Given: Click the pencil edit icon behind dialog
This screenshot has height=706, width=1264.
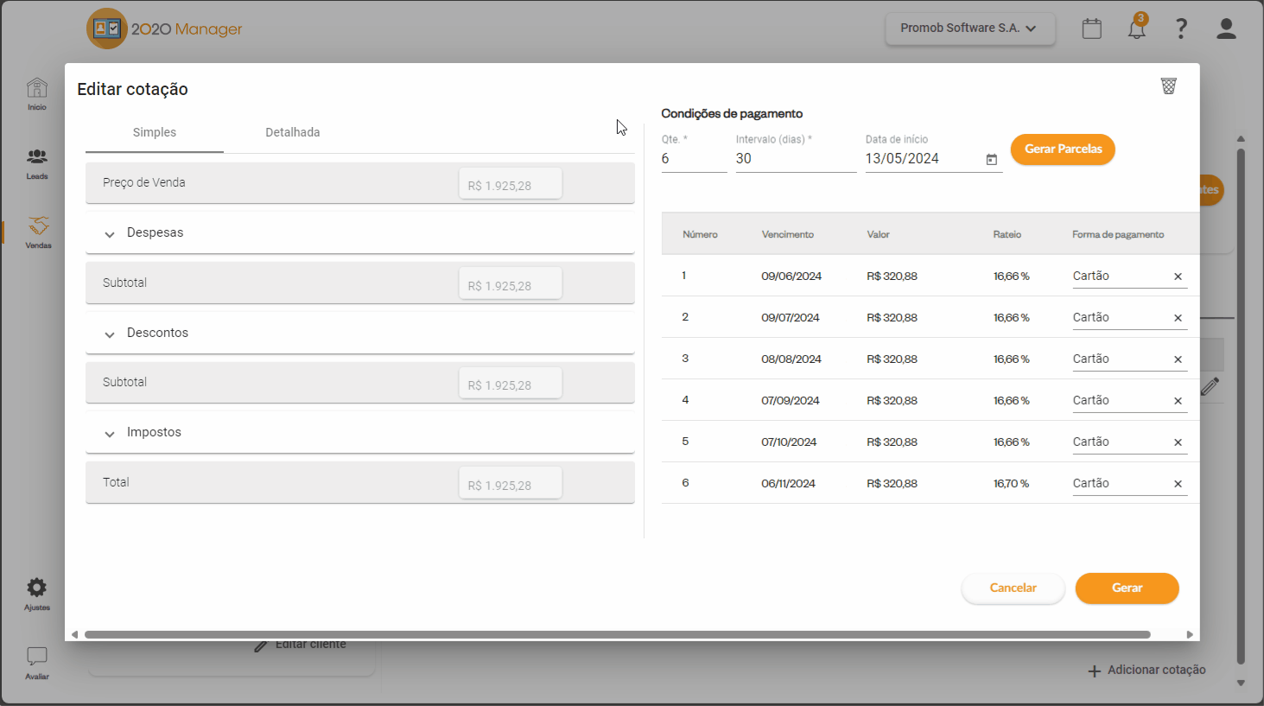Looking at the screenshot, I should pos(1210,386).
